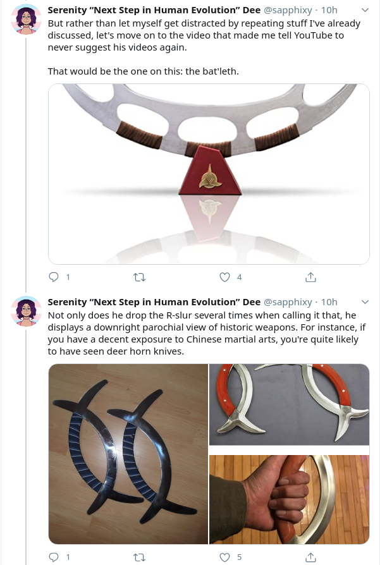Reply to the deer horn knives tweet
The height and width of the screenshot is (565, 380).
coord(54,557)
